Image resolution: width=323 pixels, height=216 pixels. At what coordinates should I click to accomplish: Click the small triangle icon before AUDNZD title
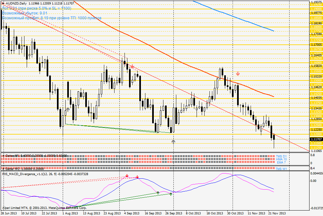[x=3, y=3]
